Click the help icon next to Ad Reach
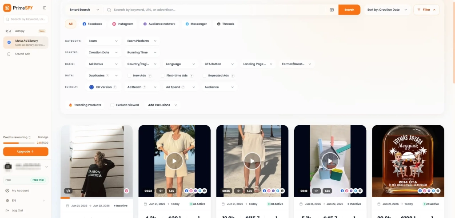 point(144,87)
